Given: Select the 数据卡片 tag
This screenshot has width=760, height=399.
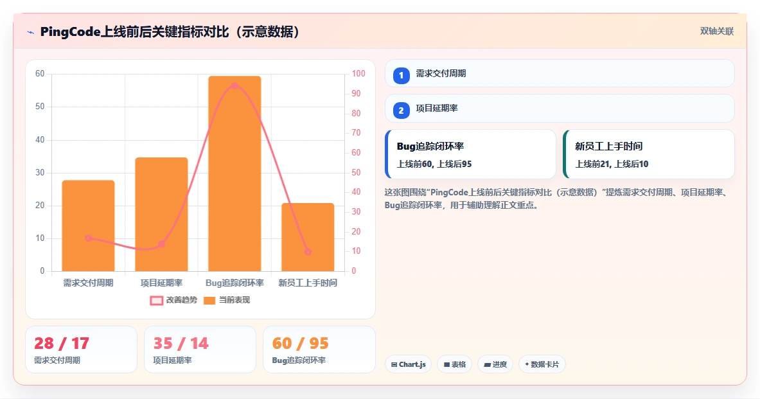Looking at the screenshot, I should coord(542,364).
